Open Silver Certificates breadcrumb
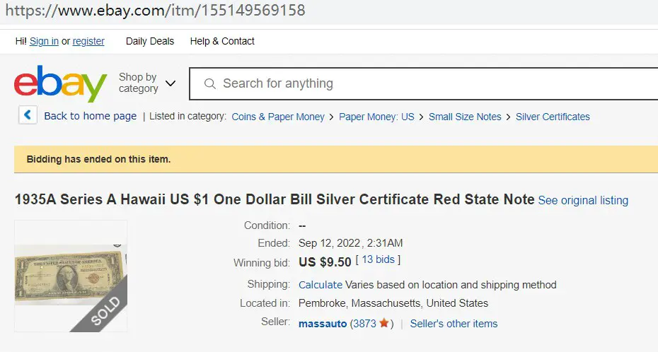The width and height of the screenshot is (658, 352). (553, 117)
